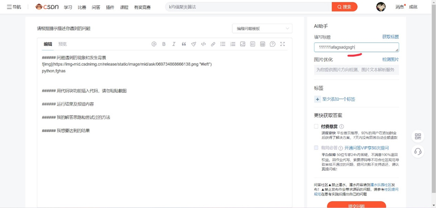Open the 插件 menu item
This screenshot has height=208, width=436.
(110, 8)
